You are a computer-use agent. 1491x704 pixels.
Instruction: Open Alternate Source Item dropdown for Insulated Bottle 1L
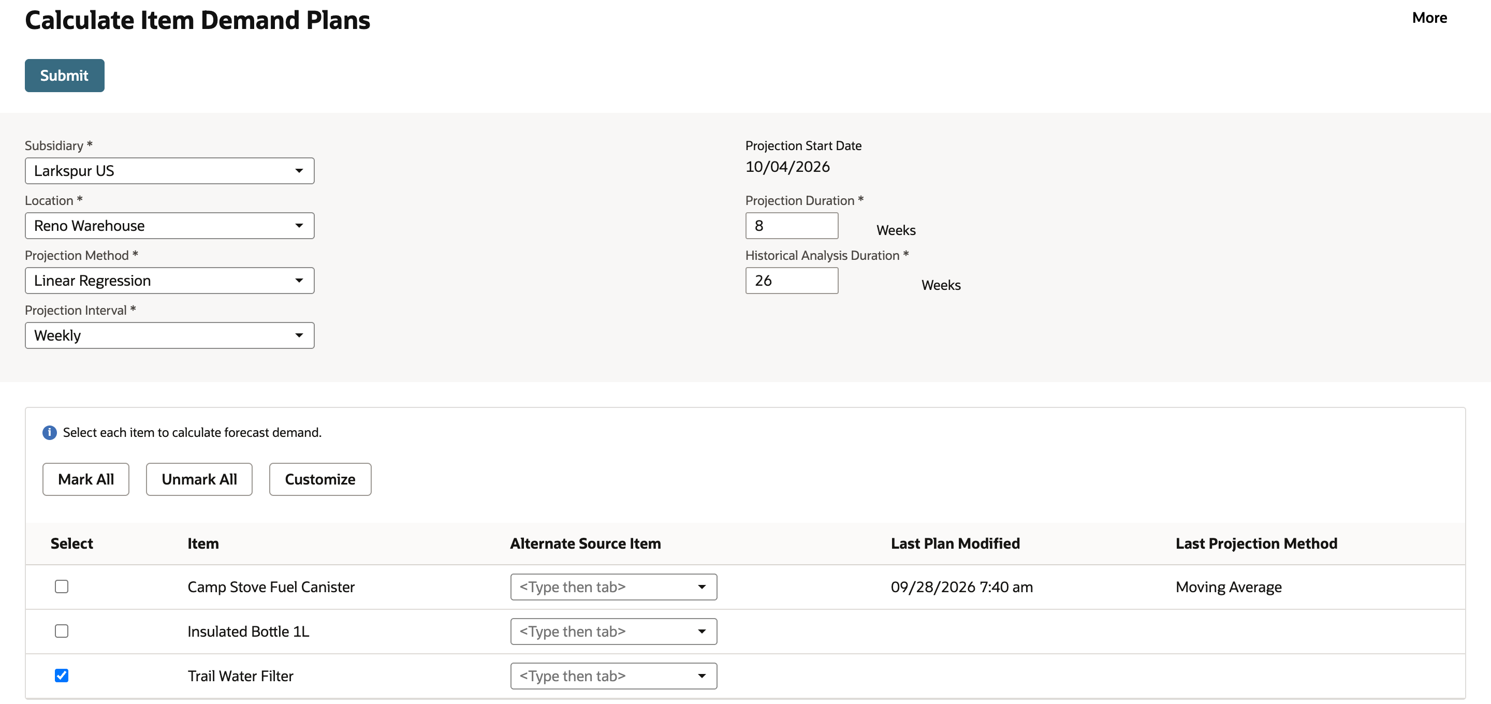[x=613, y=632]
